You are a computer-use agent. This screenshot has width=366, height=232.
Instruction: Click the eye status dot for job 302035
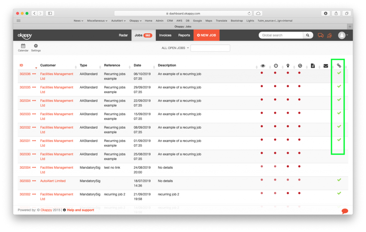pos(262,86)
